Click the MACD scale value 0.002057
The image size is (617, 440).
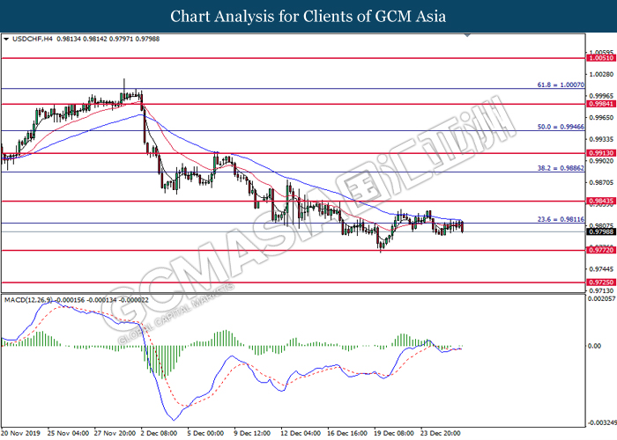point(601,299)
